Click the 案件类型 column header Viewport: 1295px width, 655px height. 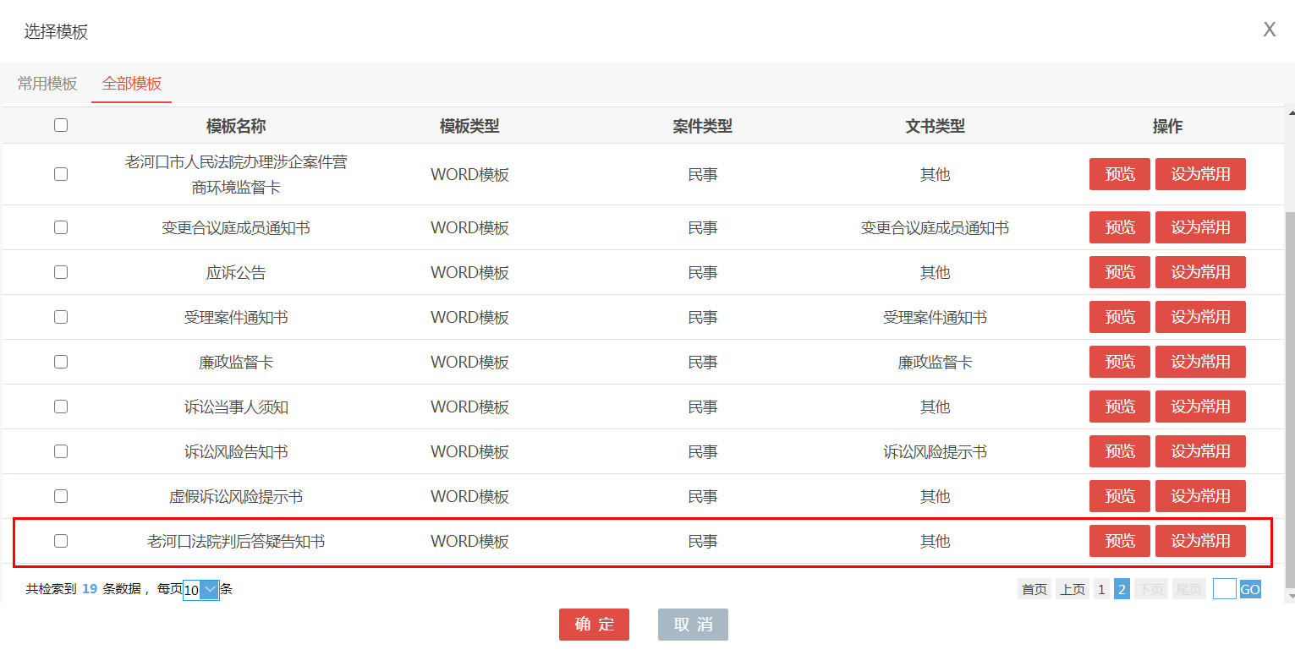click(x=703, y=126)
